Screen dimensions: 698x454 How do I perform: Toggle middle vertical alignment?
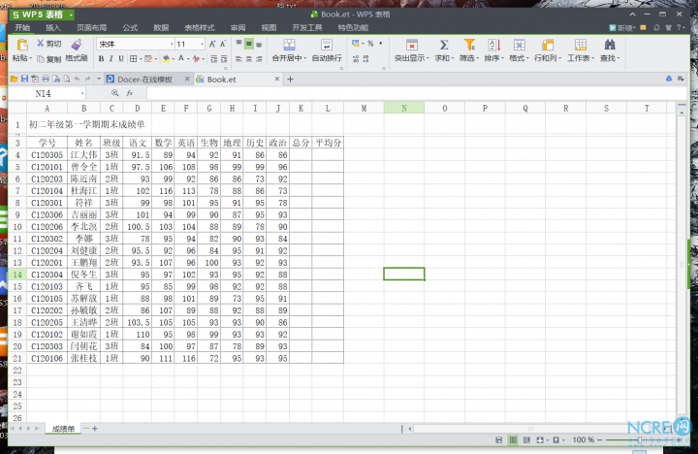tap(248, 44)
